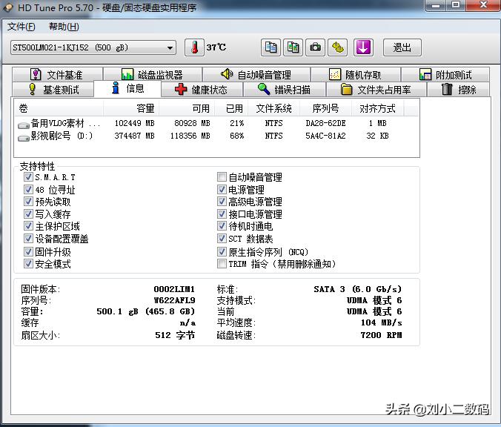This screenshot has height=427, width=501.
Task: Click the 可用 column header
Action: pyautogui.click(x=187, y=108)
